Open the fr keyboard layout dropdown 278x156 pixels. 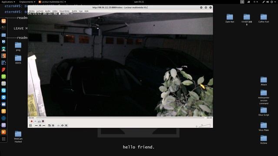(256, 2)
